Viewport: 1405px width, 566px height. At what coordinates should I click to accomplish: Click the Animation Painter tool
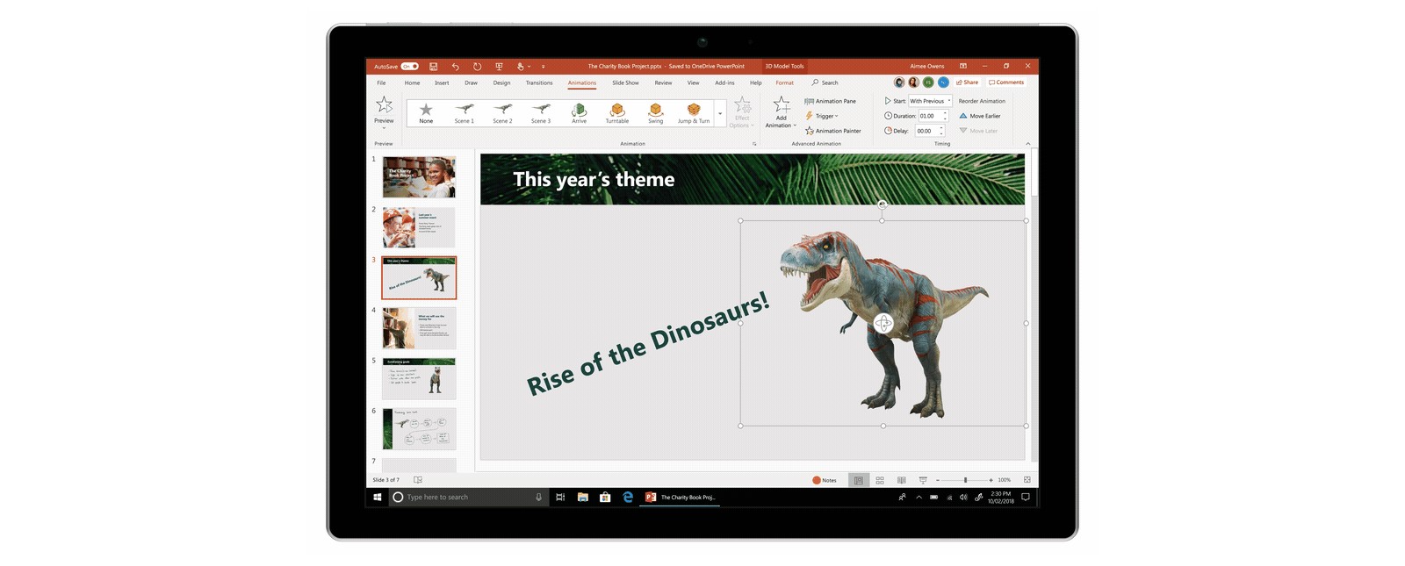tap(832, 131)
